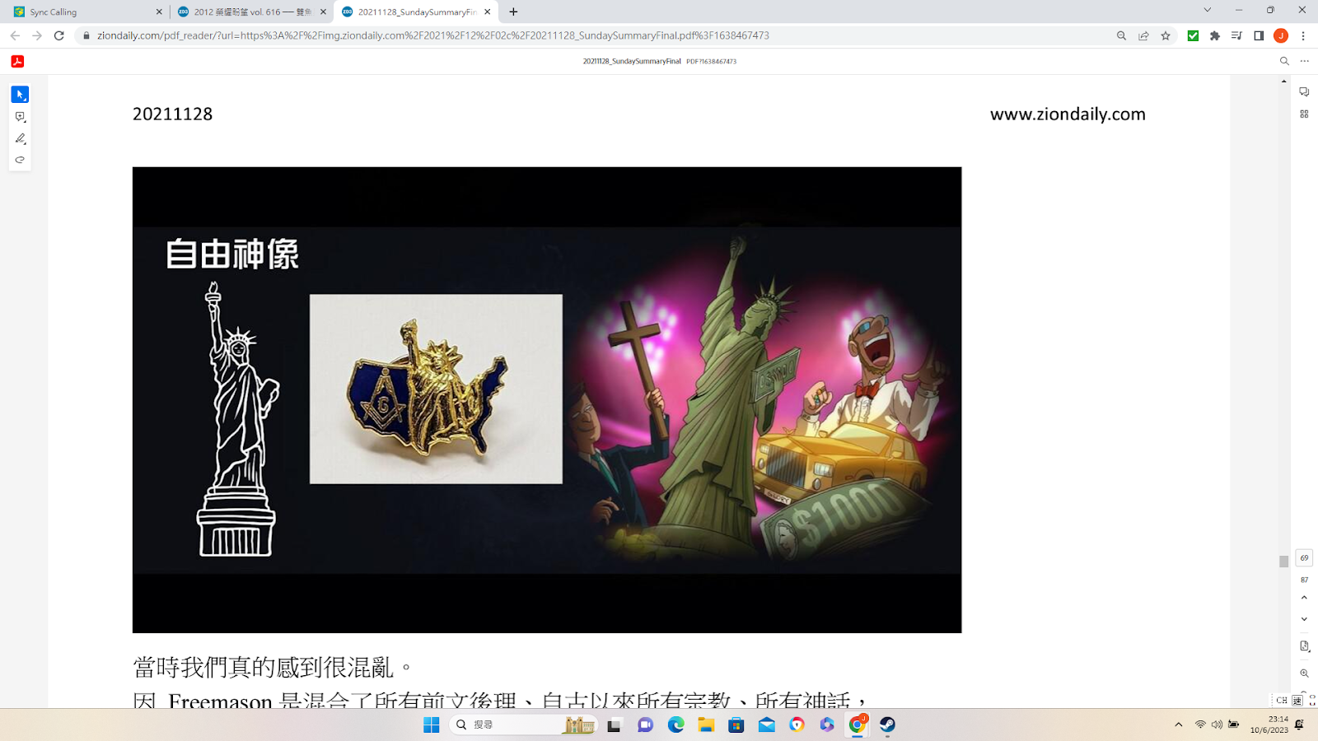
Task: Open the Chrome profile avatar J
Action: click(x=1281, y=35)
